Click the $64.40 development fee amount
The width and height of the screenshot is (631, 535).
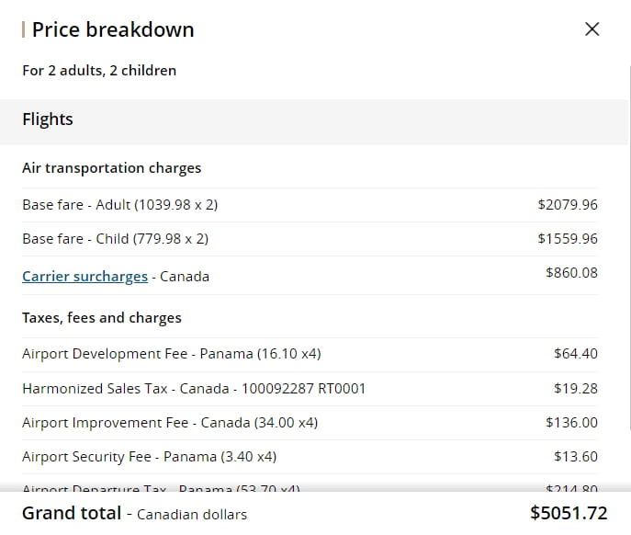click(x=576, y=354)
